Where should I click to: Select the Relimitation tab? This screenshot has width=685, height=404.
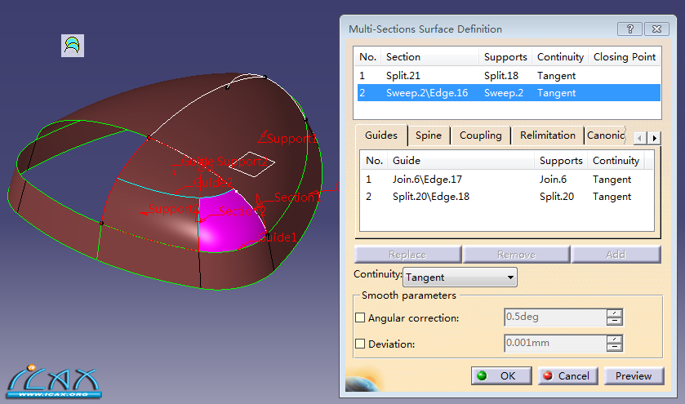click(547, 135)
